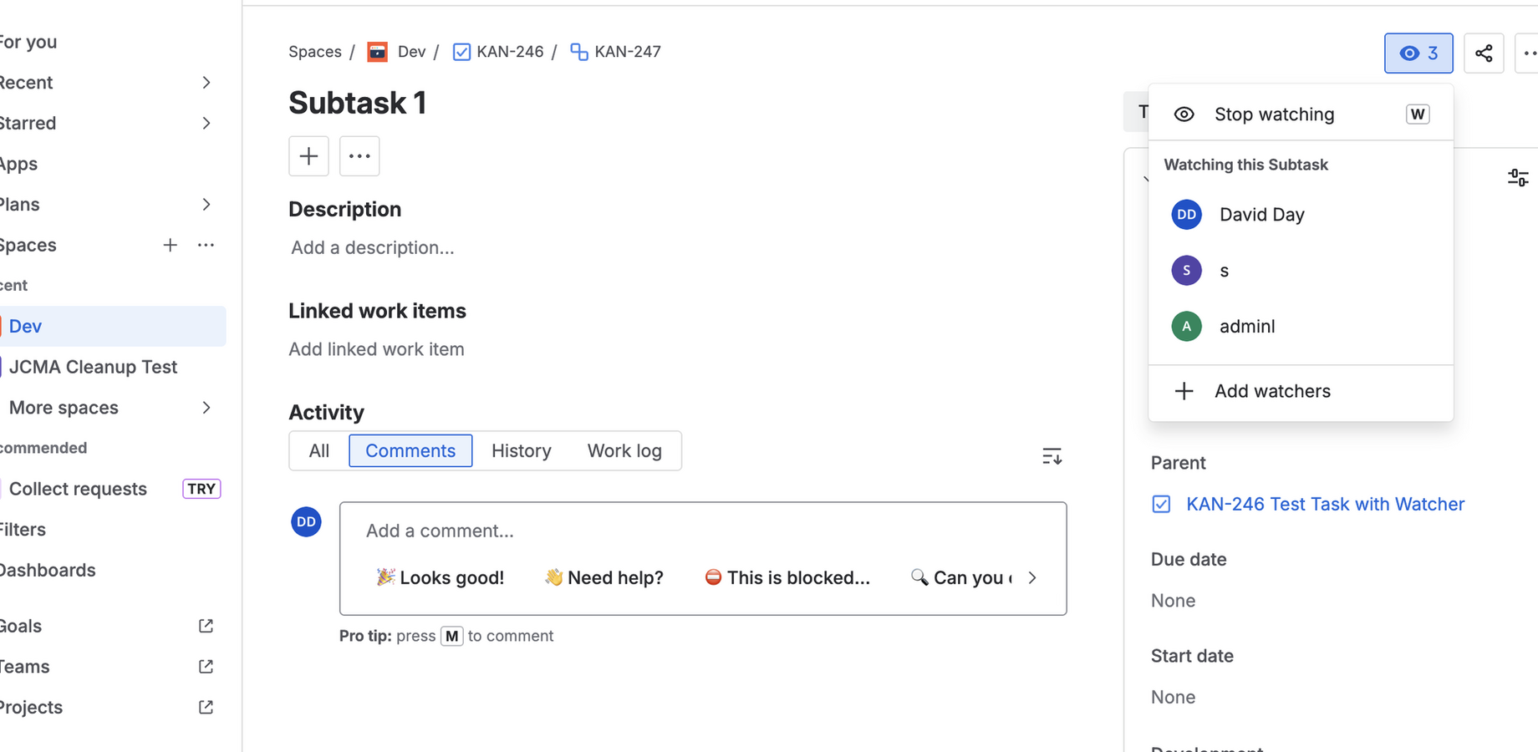
Task: Select Stop watching in the watchers popup
Action: 1274,114
